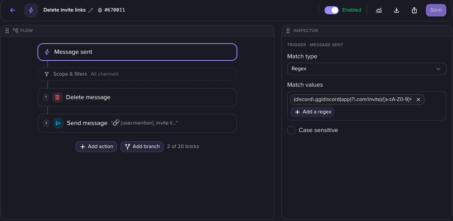
Task: Go back using the left arrow icon
Action: pyautogui.click(x=12, y=10)
